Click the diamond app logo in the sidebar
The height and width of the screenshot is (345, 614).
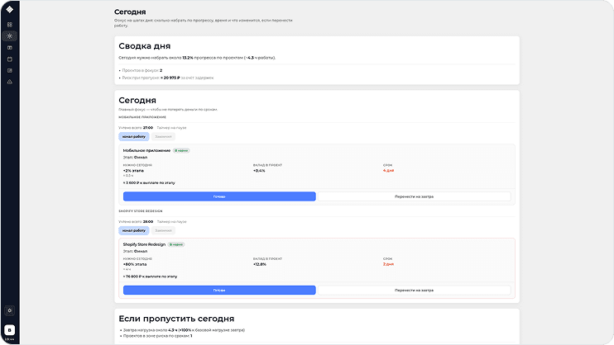click(9, 9)
